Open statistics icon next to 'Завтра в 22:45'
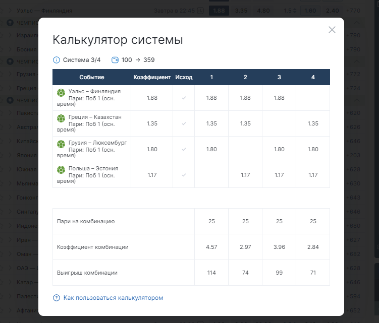This screenshot has width=379, height=323. pyautogui.click(x=200, y=11)
